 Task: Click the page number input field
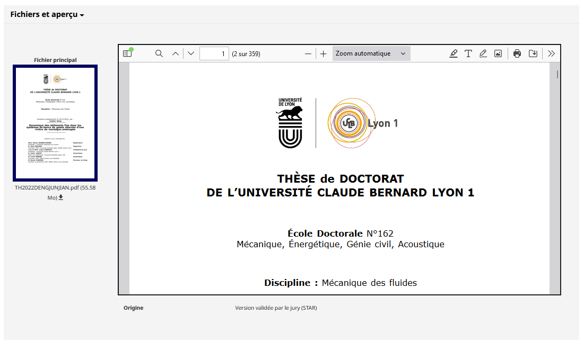point(214,53)
